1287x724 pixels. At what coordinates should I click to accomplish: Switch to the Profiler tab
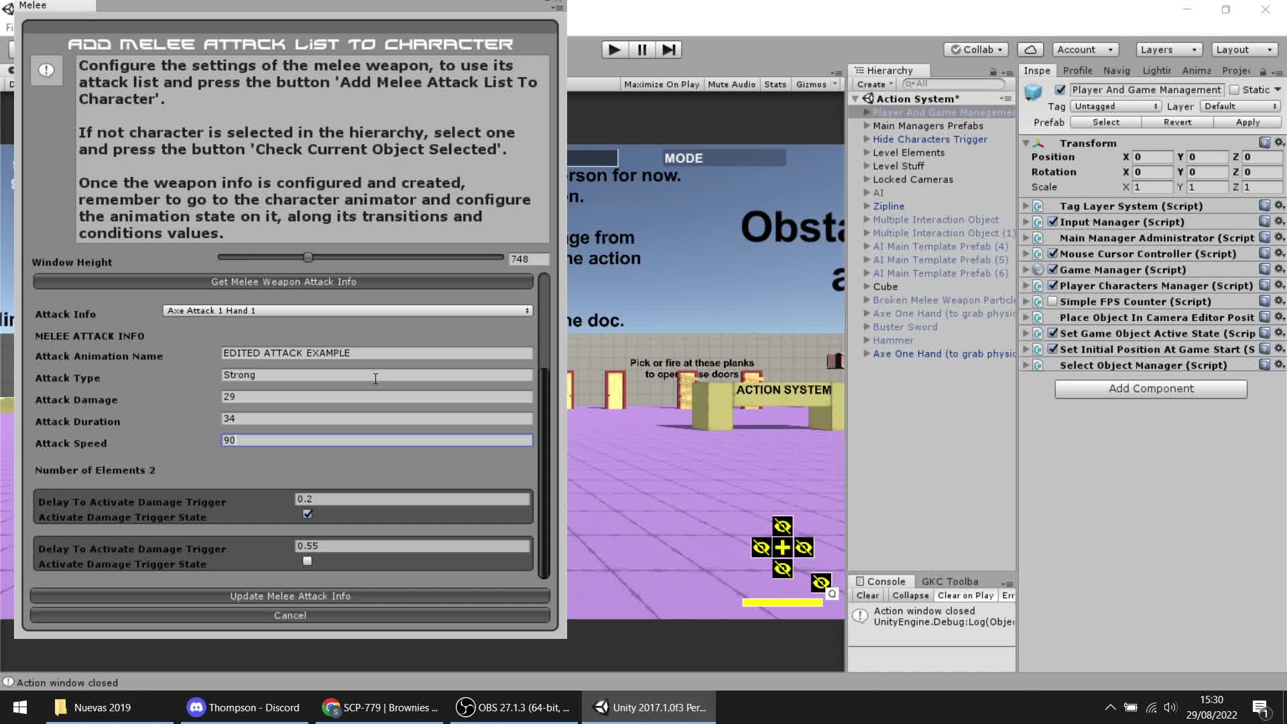1077,70
